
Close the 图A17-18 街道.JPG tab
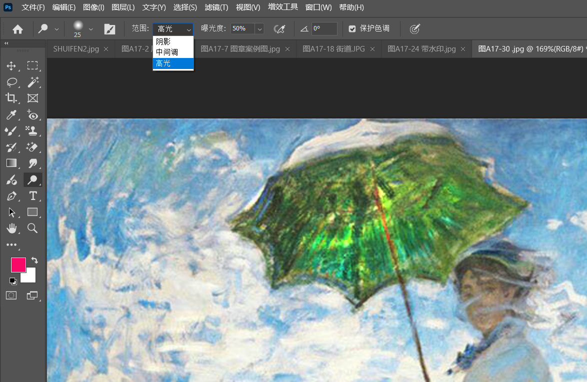(x=372, y=49)
